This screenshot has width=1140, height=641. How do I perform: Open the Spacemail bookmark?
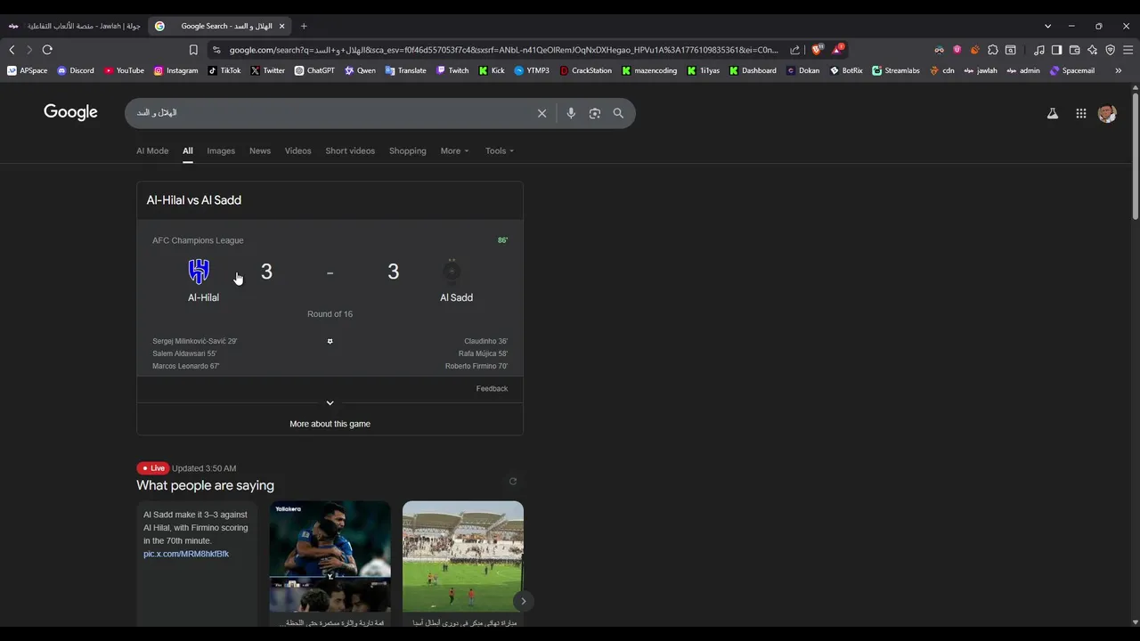[1072, 70]
